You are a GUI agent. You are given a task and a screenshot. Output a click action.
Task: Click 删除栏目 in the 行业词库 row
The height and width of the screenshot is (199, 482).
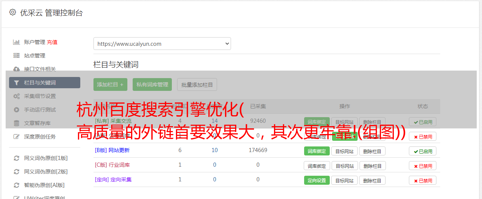[x=372, y=166]
